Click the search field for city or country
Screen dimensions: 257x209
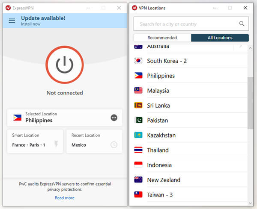click(191, 24)
